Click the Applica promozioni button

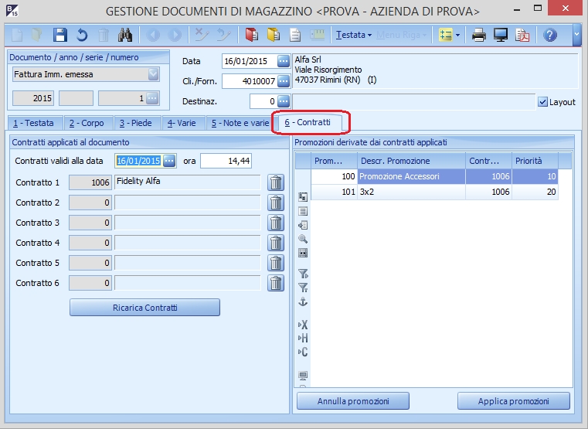coord(513,401)
